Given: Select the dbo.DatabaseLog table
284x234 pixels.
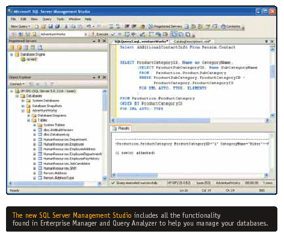Looking at the screenshot, I should (57, 135).
